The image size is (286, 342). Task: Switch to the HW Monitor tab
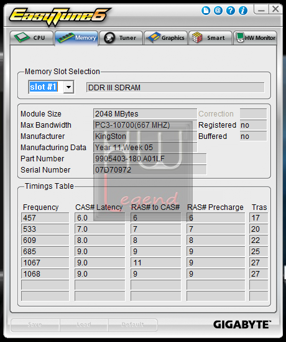(x=255, y=38)
